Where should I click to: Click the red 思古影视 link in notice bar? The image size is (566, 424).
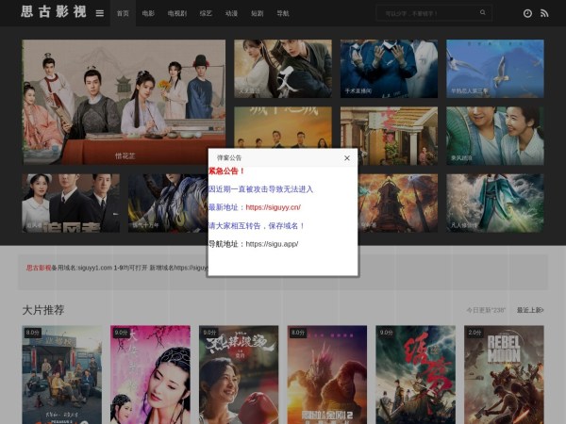tap(39, 268)
